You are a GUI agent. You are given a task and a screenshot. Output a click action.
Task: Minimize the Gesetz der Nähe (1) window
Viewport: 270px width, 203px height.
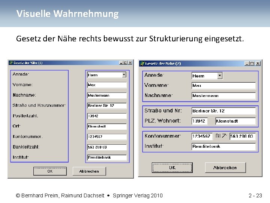121,63
